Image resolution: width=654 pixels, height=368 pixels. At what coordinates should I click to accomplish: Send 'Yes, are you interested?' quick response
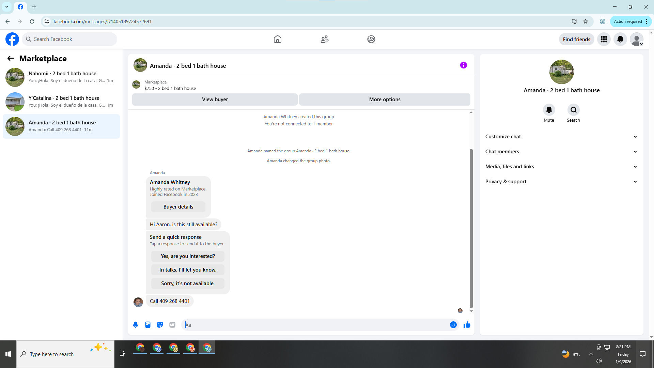[x=188, y=256]
